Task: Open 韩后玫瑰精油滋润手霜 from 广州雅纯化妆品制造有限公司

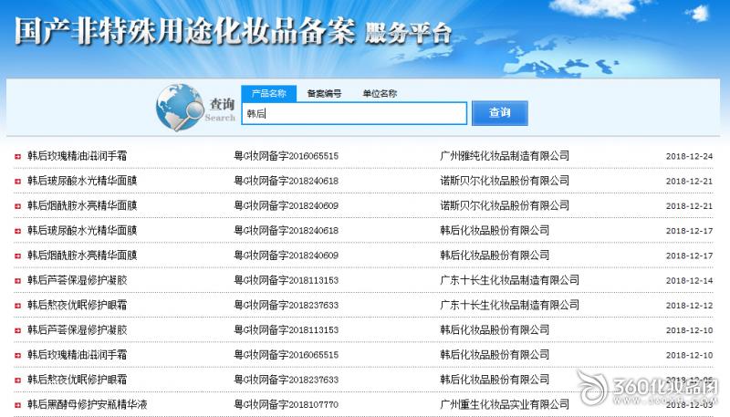Action: click(77, 156)
